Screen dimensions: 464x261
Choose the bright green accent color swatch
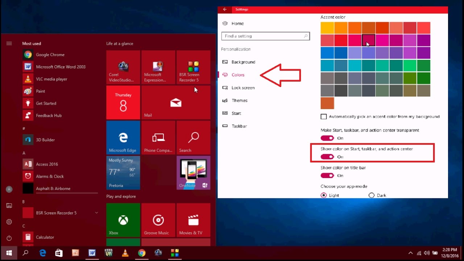[410, 65]
